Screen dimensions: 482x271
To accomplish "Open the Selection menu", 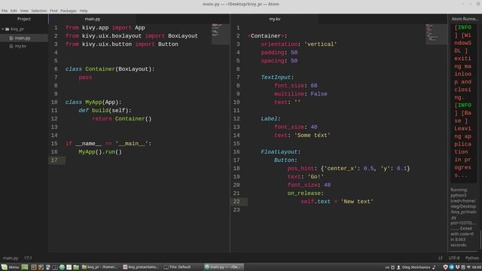I will click(39, 11).
